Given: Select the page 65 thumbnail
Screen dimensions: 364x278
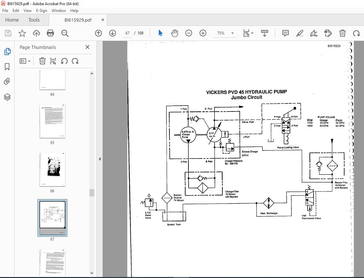Looking at the screenshot, I should point(53,121).
